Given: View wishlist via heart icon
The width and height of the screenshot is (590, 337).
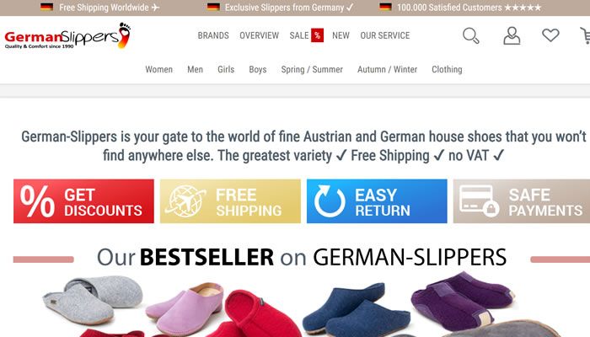Looking at the screenshot, I should [550, 35].
